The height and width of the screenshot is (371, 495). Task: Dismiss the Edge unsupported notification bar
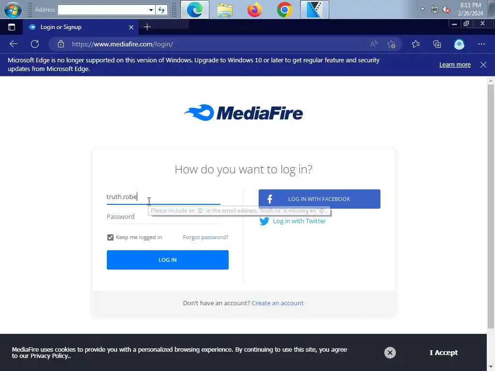(483, 65)
